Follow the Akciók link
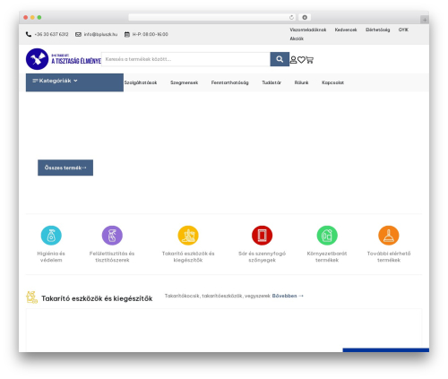Screen dimensions: 448x379 [297, 39]
